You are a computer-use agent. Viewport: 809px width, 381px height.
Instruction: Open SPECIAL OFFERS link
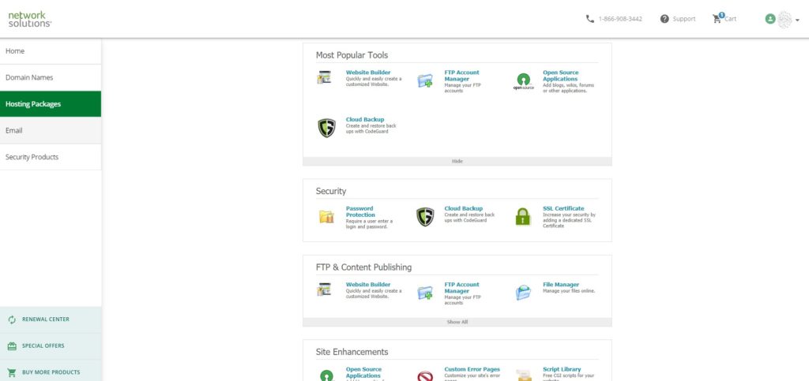point(43,346)
